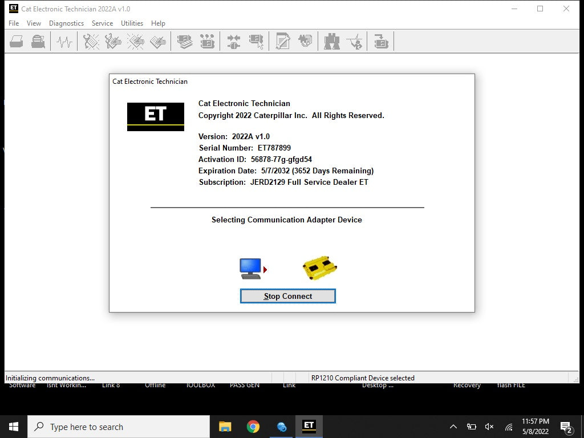Click the Print toolbar icon

17,41
